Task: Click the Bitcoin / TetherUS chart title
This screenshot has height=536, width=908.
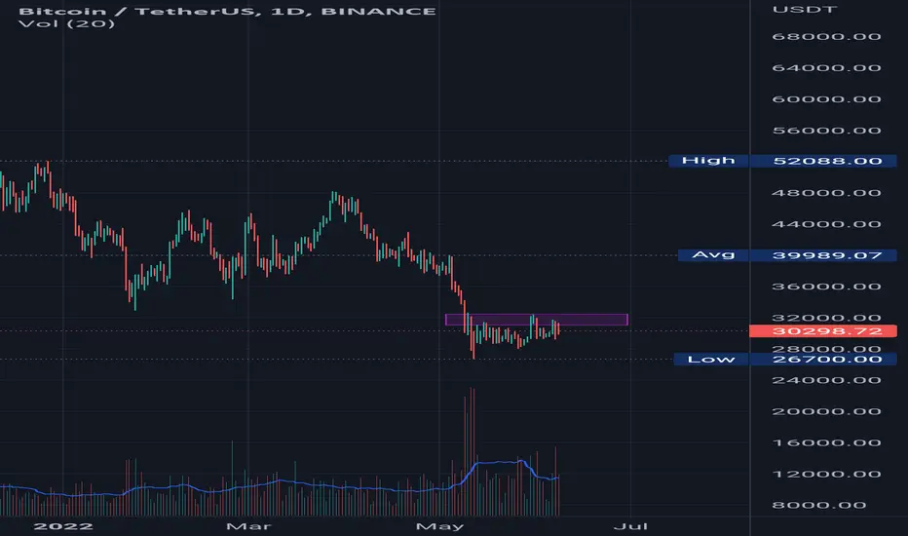Action: point(227,11)
